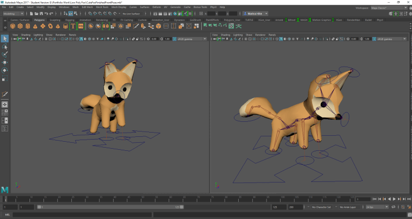Image resolution: width=412 pixels, height=219 pixels.
Task: Open the File menu
Action: pyautogui.click(x=4, y=7)
